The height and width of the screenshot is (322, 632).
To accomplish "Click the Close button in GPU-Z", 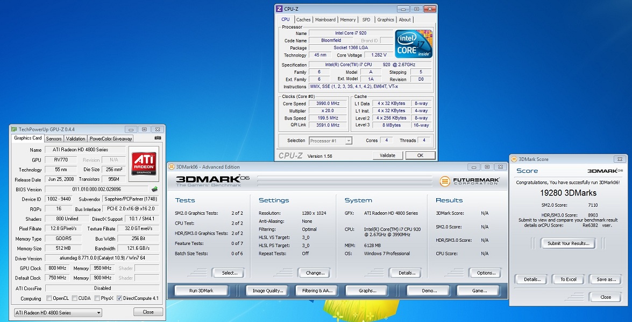I will [148, 312].
